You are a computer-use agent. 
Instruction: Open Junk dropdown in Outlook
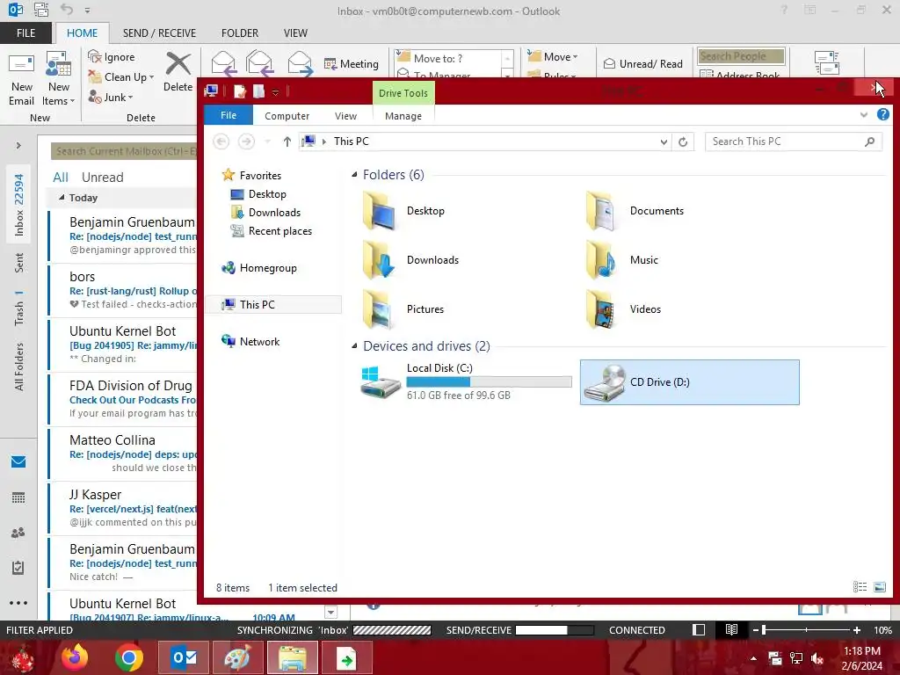coord(110,97)
